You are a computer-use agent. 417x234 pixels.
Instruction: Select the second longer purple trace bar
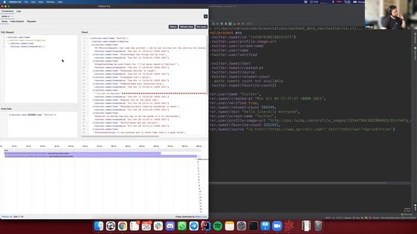(x=100, y=156)
